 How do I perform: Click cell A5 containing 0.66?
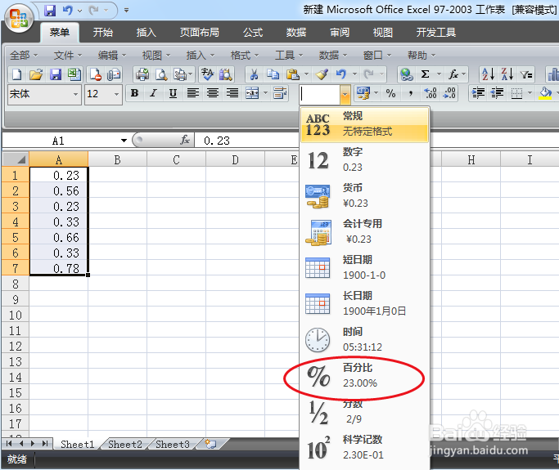[x=58, y=237]
